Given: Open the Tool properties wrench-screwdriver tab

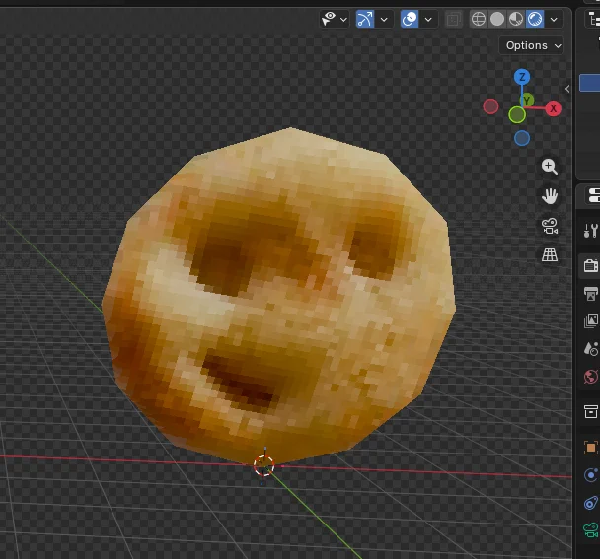Looking at the screenshot, I should pos(590,231).
